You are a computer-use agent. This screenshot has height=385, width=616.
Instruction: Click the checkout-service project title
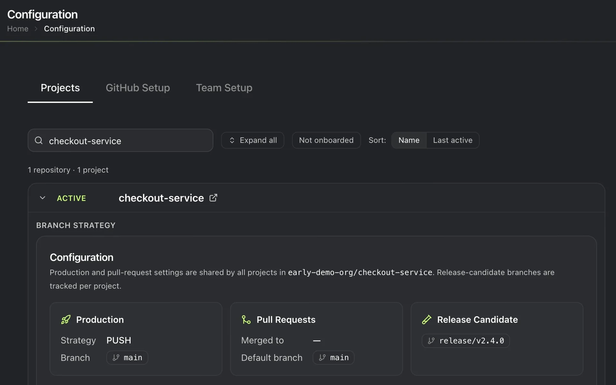(x=161, y=198)
